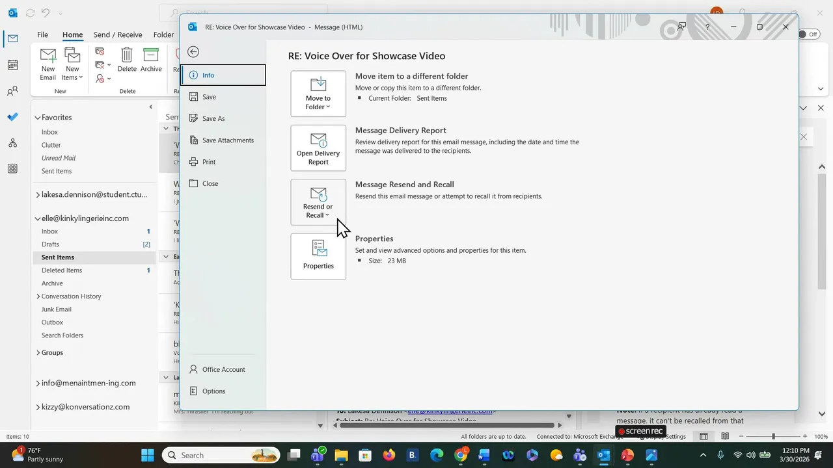Go back using the Backstage back arrow
This screenshot has width=833, height=468.
click(x=193, y=52)
